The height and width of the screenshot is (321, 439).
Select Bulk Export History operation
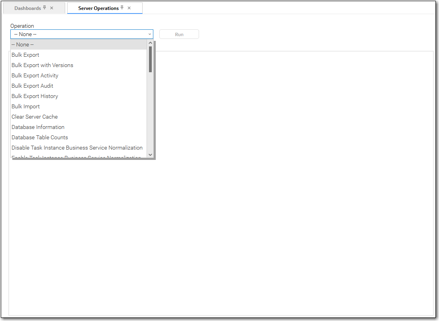pos(35,96)
